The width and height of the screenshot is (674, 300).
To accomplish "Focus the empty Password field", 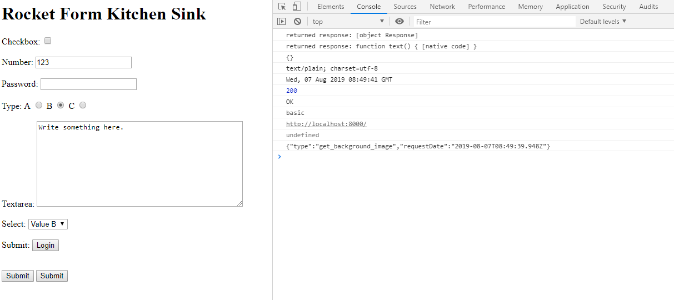I will point(88,84).
